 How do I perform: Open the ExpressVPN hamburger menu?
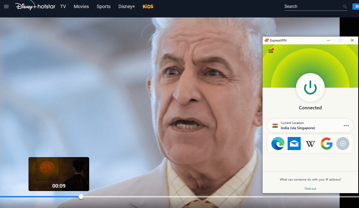click(271, 51)
